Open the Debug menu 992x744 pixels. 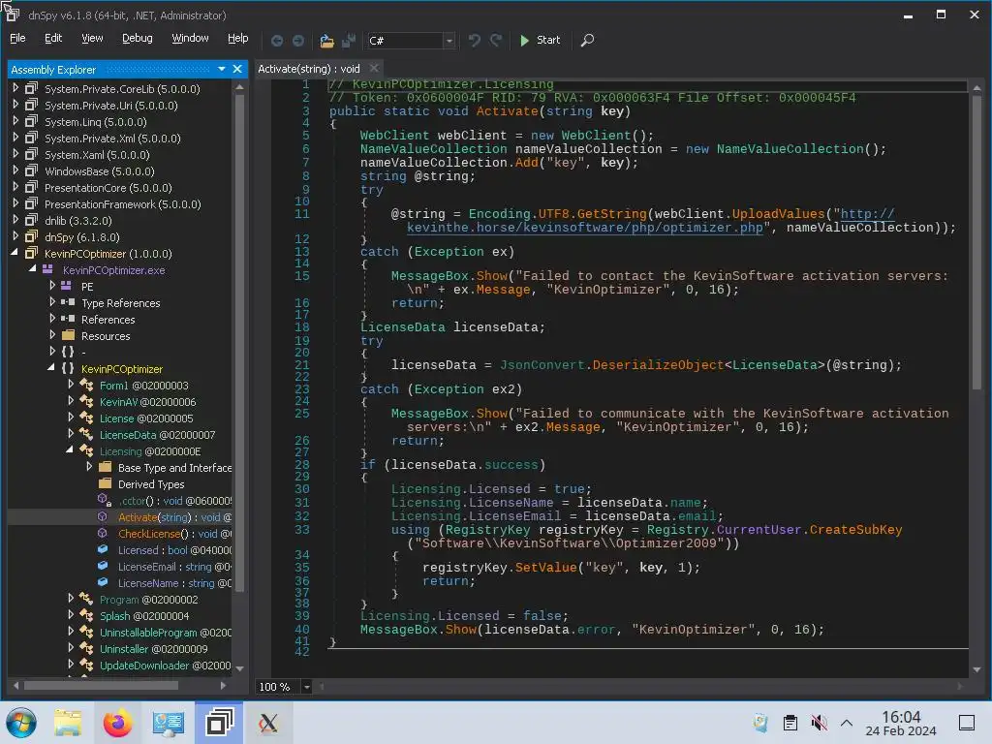click(138, 38)
